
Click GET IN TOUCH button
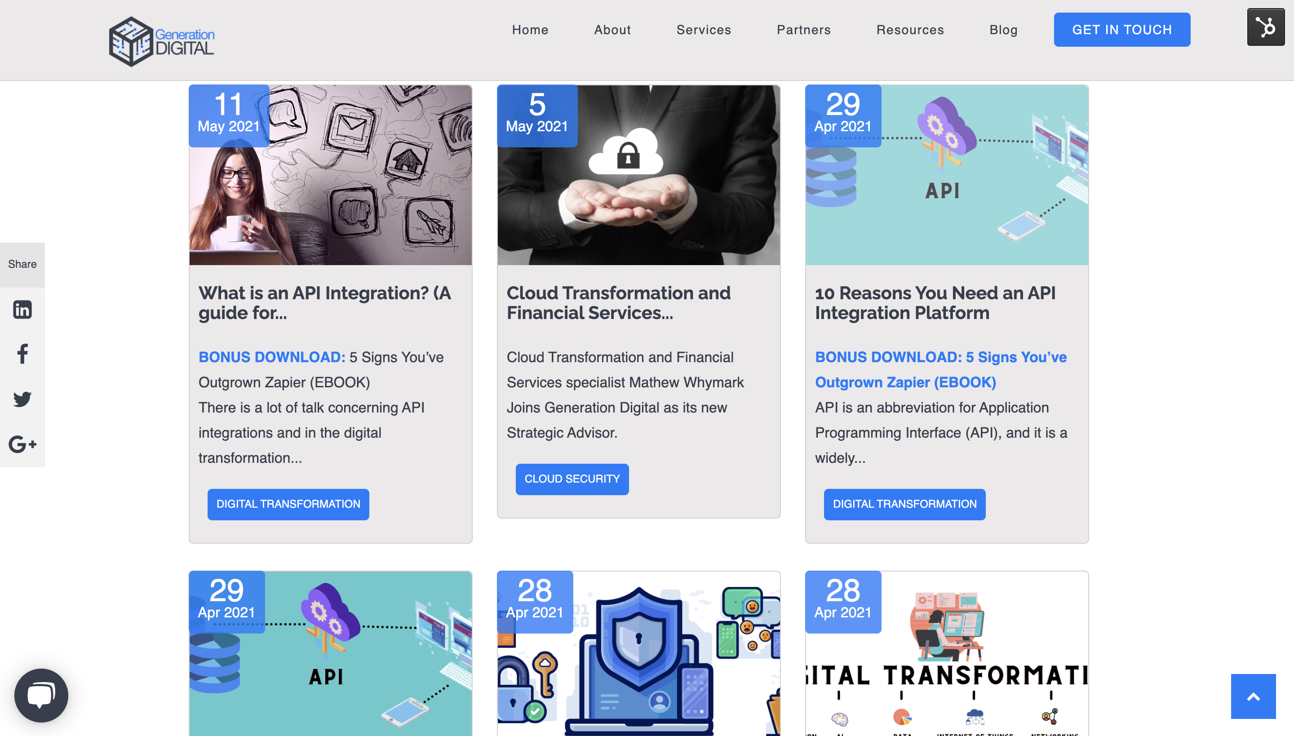point(1122,29)
